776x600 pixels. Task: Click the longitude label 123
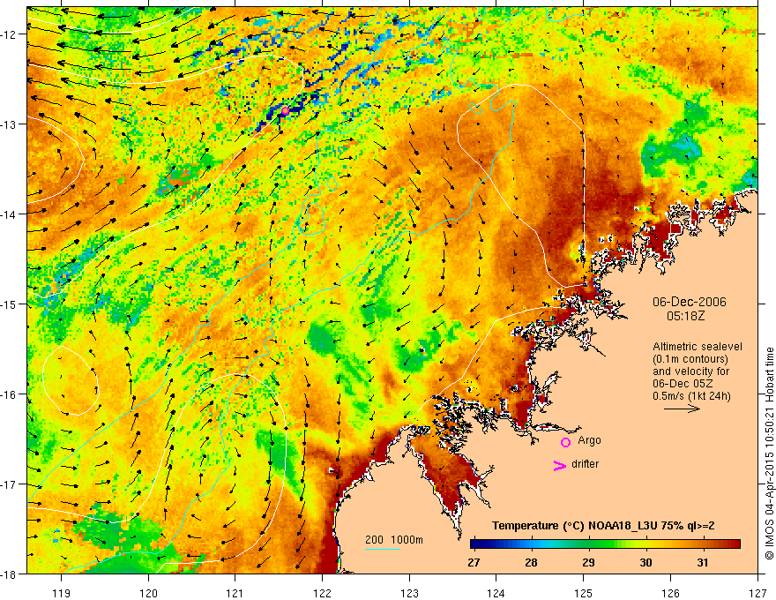click(x=409, y=593)
